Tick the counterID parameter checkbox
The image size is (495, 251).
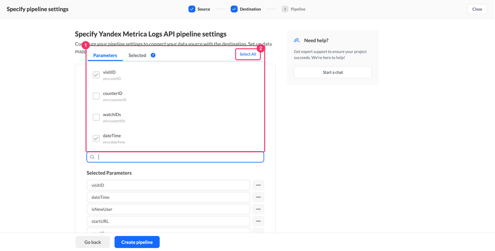[x=96, y=96]
